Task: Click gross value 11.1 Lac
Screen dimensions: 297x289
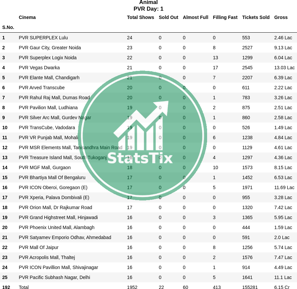Action: (x=283, y=277)
